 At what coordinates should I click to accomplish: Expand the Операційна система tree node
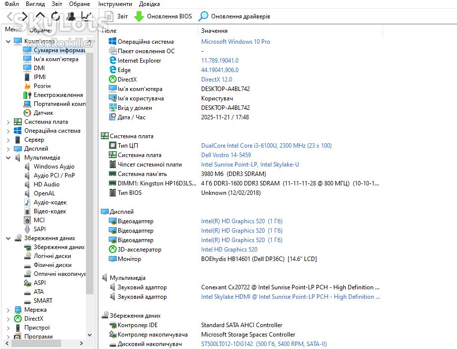point(8,131)
